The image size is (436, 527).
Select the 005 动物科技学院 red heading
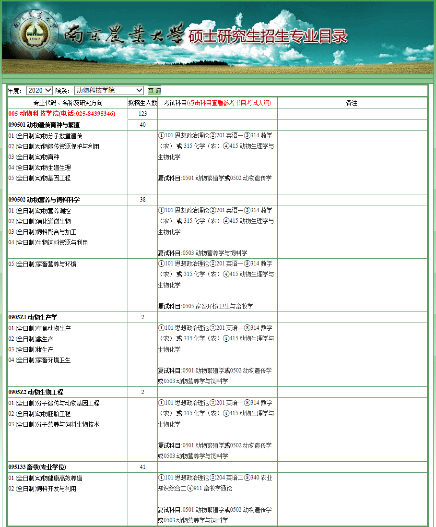pos(62,114)
